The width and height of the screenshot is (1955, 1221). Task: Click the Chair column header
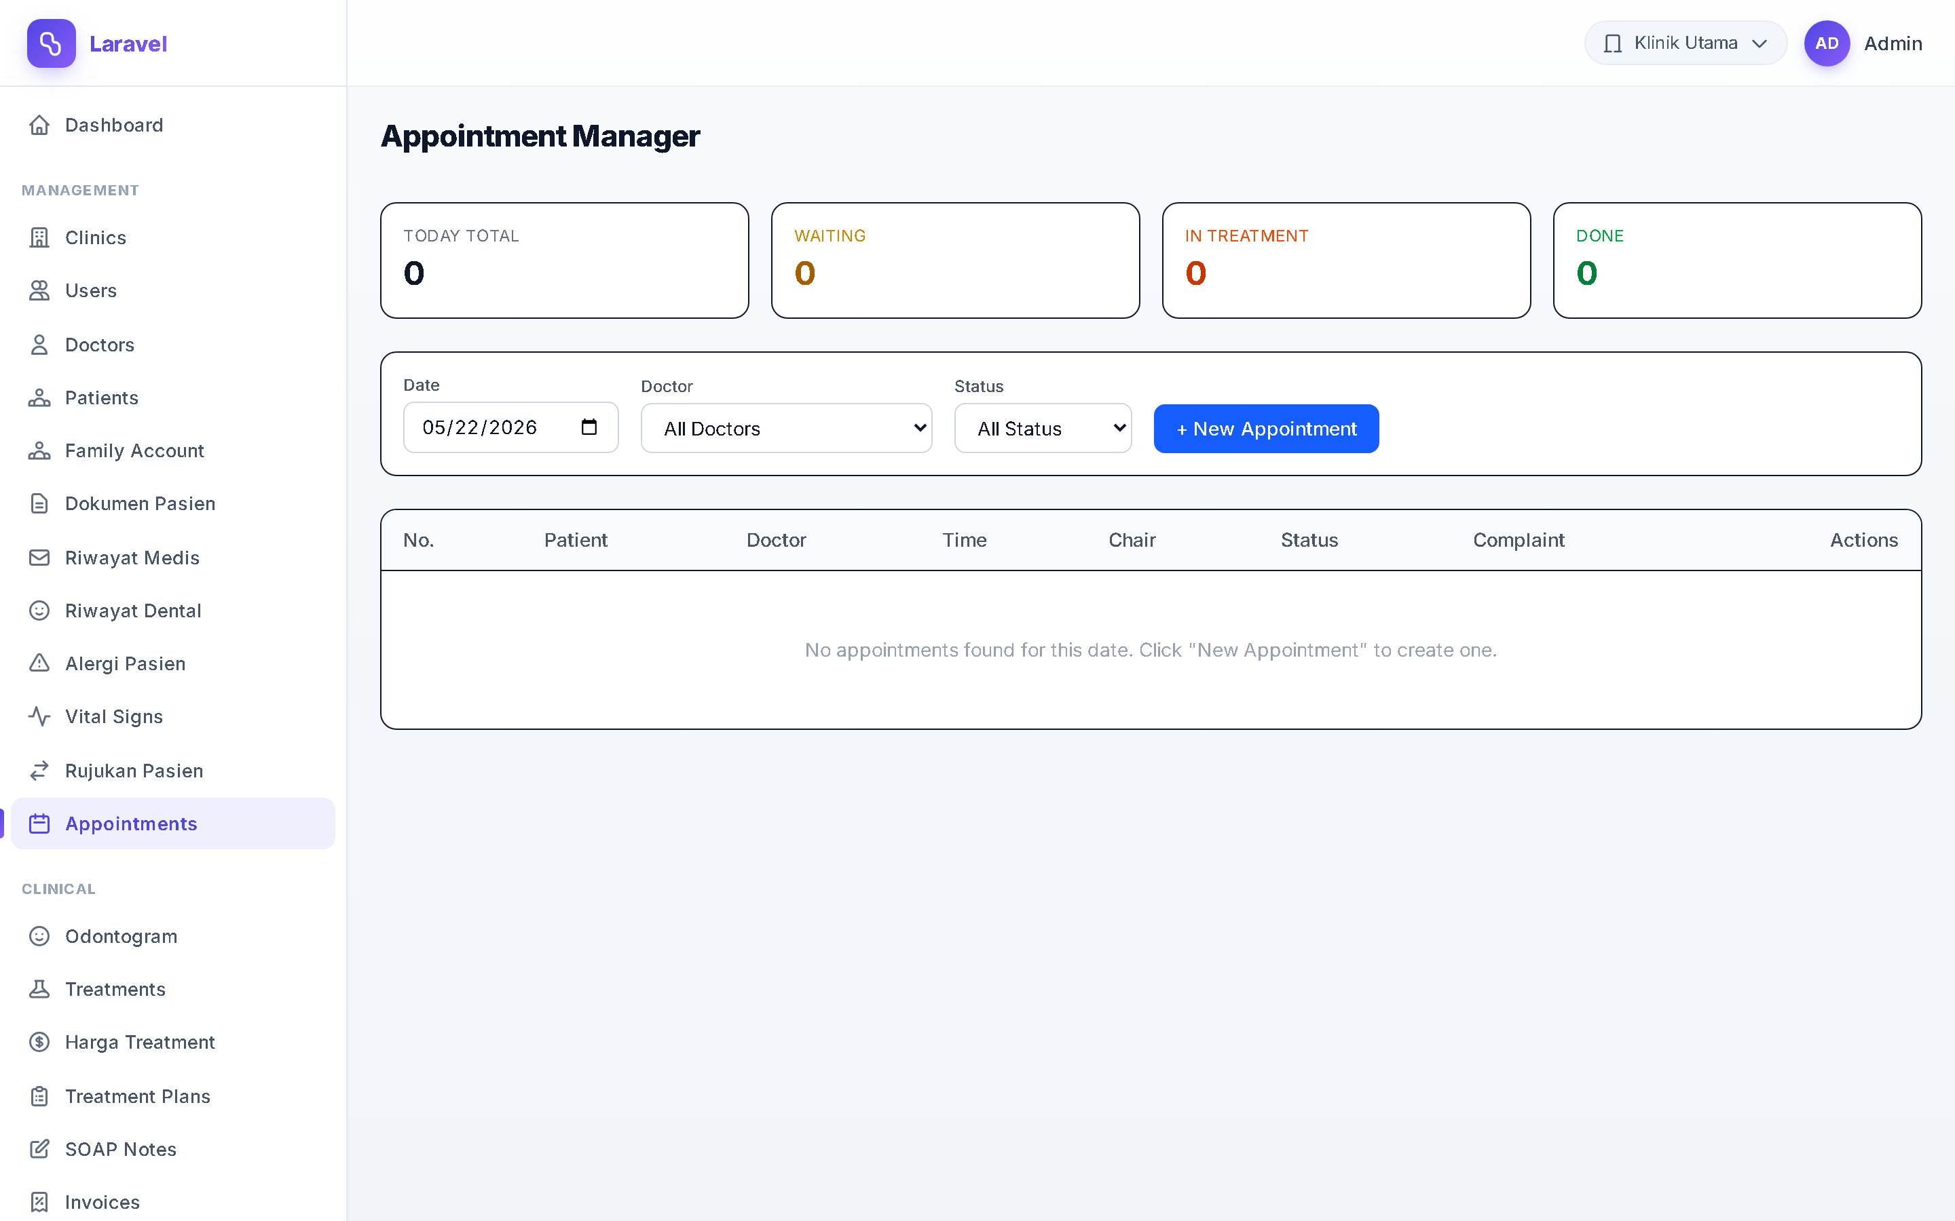tap(1132, 540)
